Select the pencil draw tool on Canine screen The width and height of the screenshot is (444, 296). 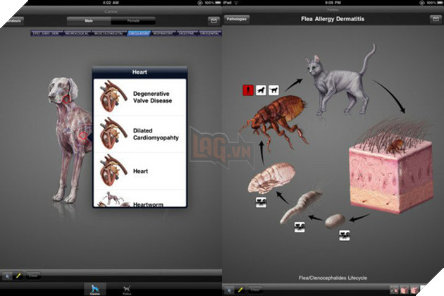(18, 277)
